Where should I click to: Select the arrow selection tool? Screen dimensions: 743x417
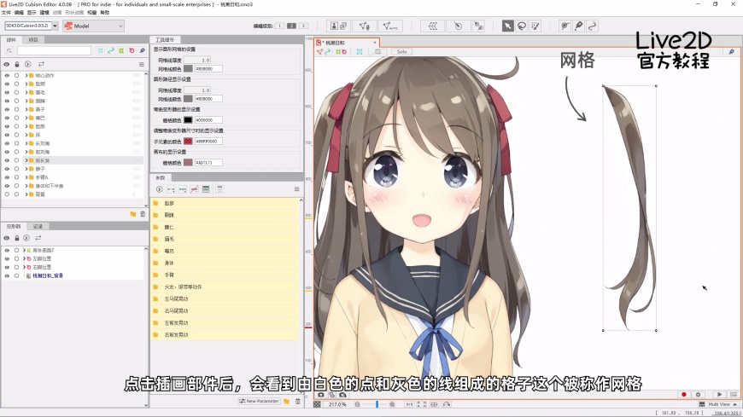507,26
